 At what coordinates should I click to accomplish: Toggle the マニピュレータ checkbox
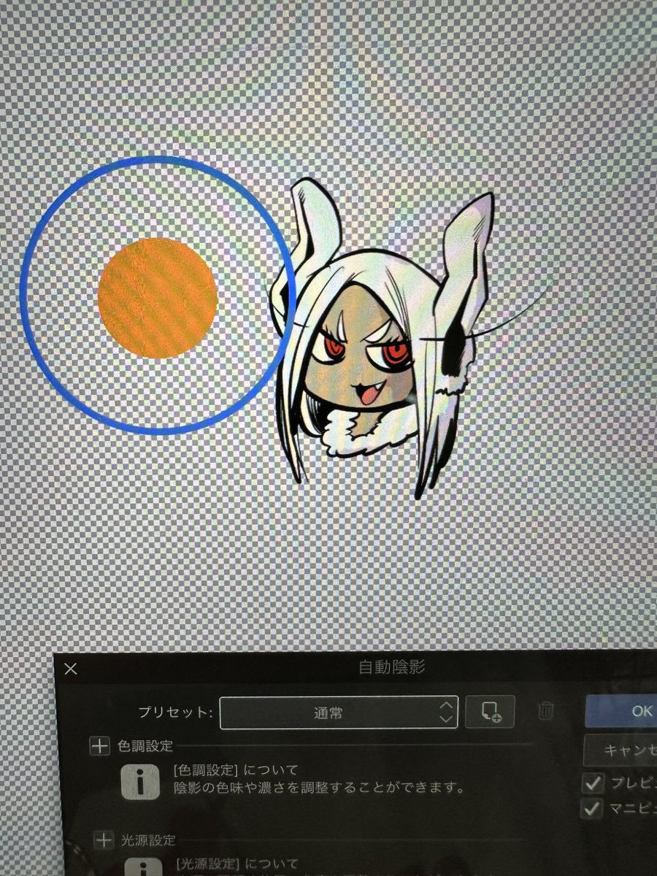(x=593, y=809)
